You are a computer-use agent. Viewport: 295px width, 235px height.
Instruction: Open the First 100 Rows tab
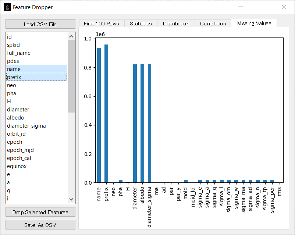(102, 24)
